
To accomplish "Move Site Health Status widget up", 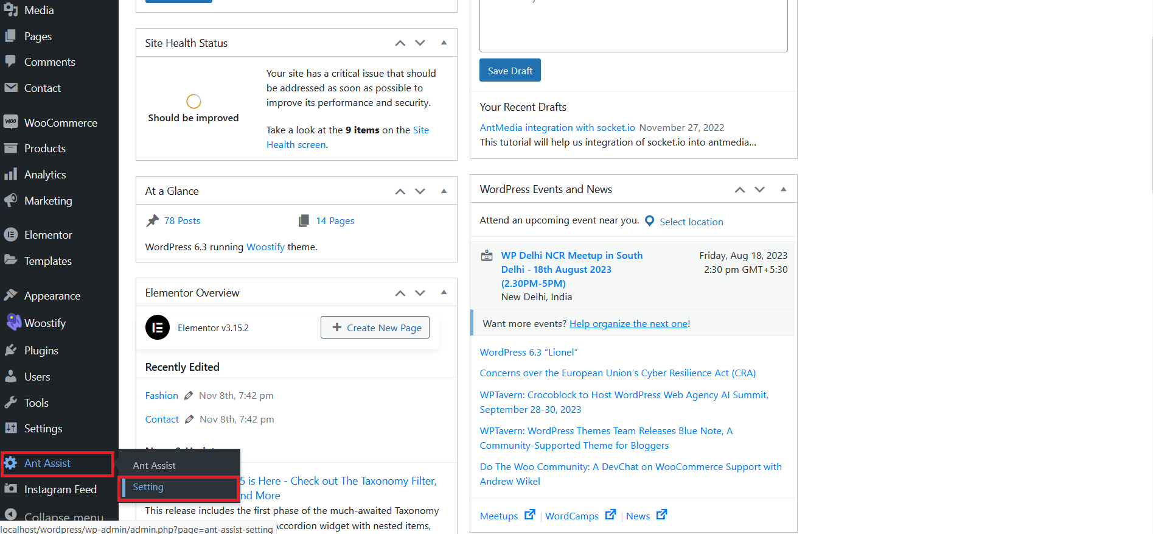I will [400, 43].
